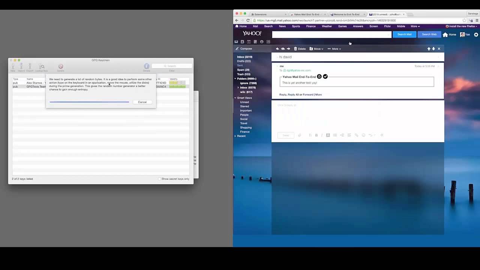Click the Search Mail button
The height and width of the screenshot is (270, 480).
tap(404, 34)
